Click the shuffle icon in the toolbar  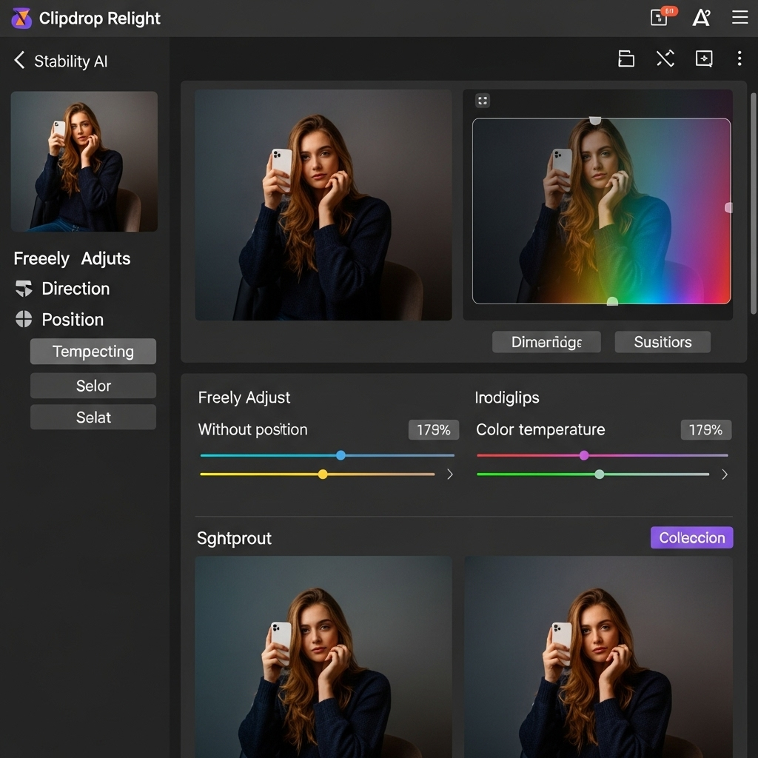(x=665, y=58)
